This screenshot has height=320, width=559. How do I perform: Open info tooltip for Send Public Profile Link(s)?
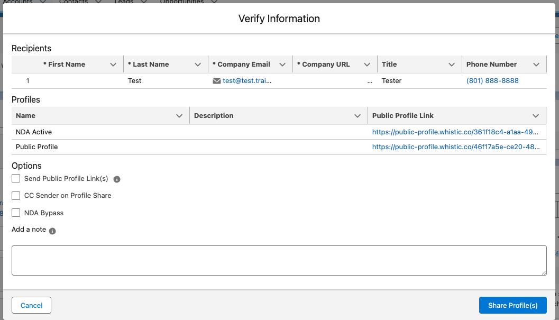[116, 179]
